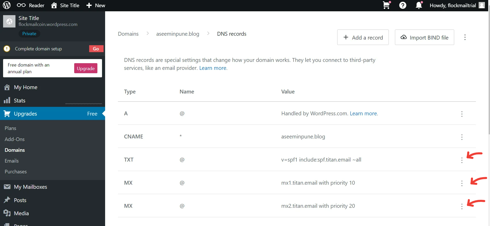Click the Site Title home icon
The height and width of the screenshot is (226, 490).
point(54,5)
